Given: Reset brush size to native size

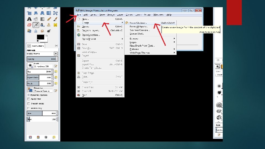Looking at the screenshot, I should coord(55,71).
